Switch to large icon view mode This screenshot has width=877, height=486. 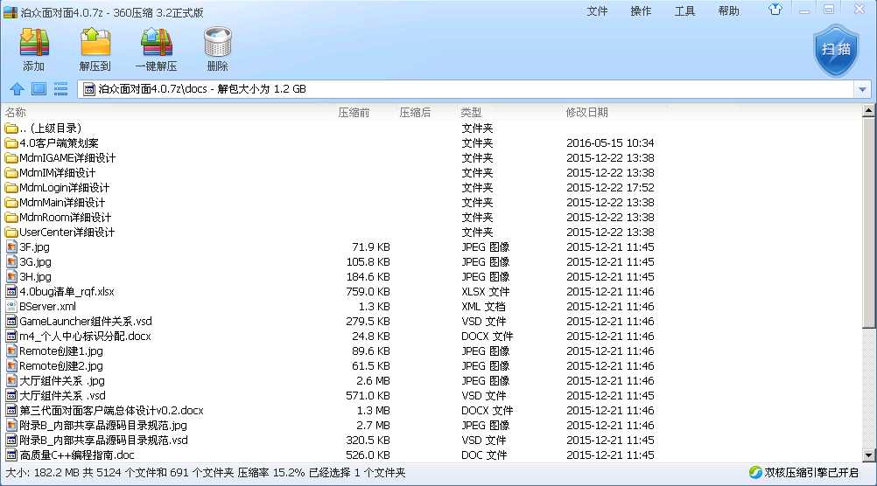39,89
